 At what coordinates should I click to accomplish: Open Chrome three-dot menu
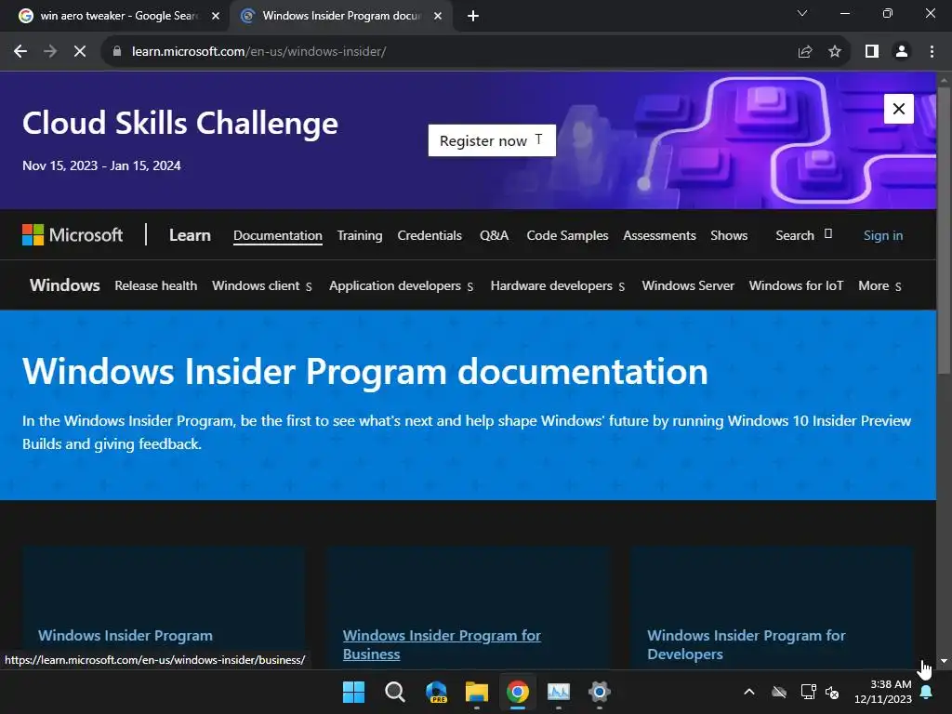point(932,52)
